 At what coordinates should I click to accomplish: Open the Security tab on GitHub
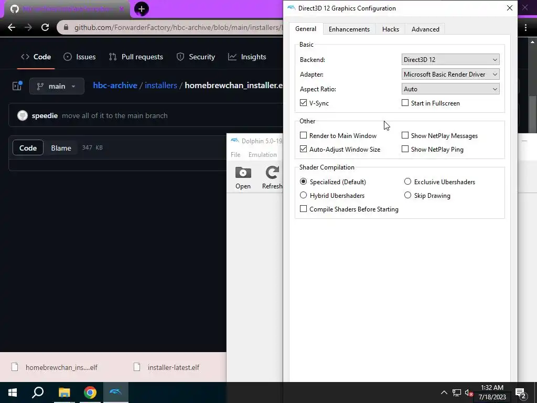(x=196, y=57)
